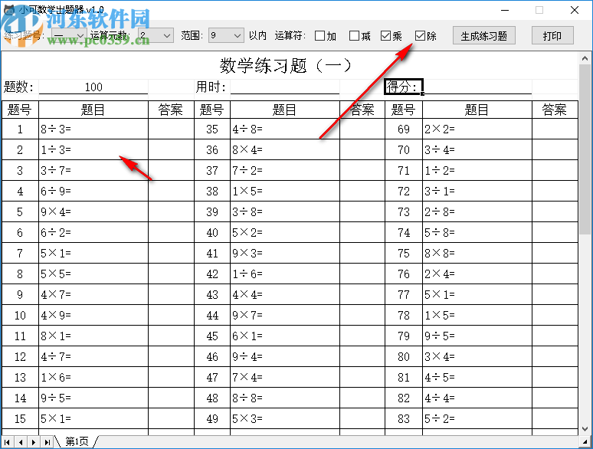593x449 pixels.
Task: Click the 打印 button
Action: 552,35
